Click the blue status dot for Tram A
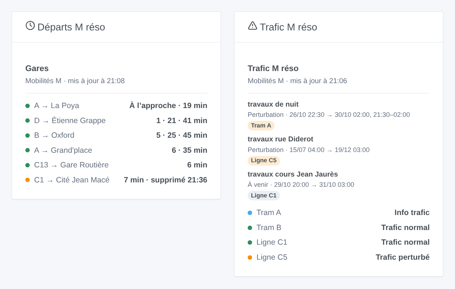The image size is (455, 289). click(x=250, y=213)
